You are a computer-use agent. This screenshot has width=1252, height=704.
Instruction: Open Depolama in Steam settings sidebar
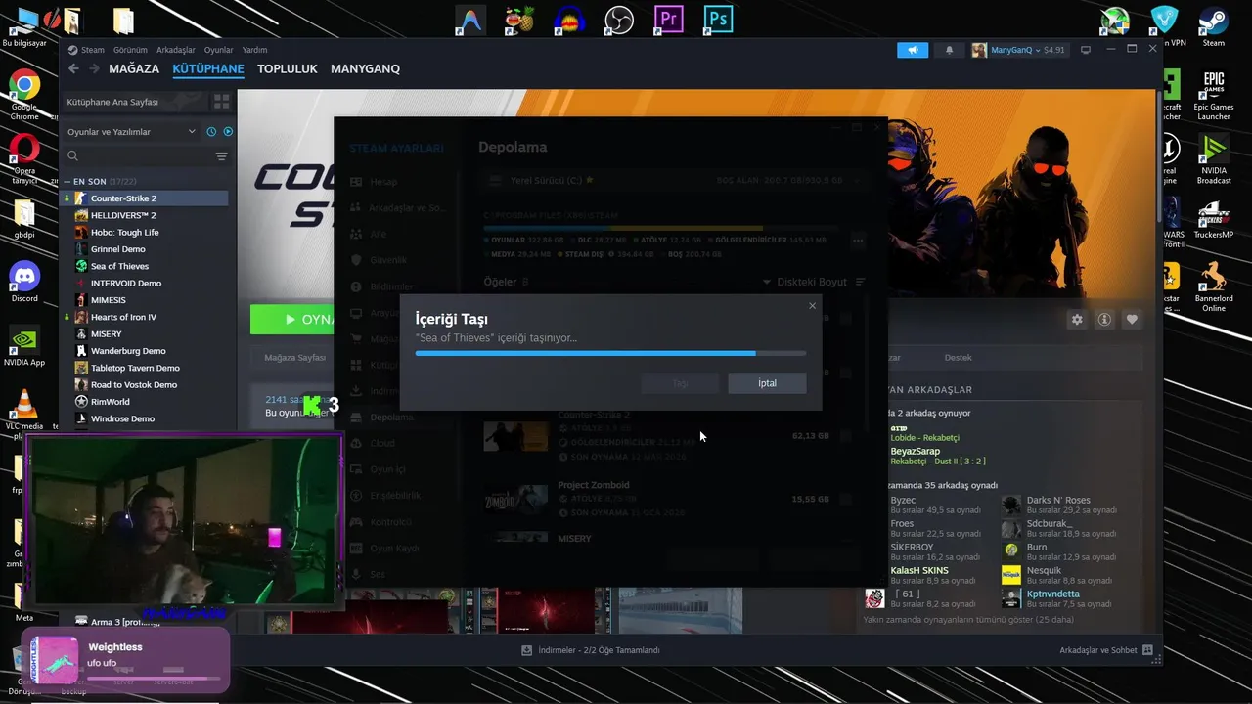coord(391,417)
